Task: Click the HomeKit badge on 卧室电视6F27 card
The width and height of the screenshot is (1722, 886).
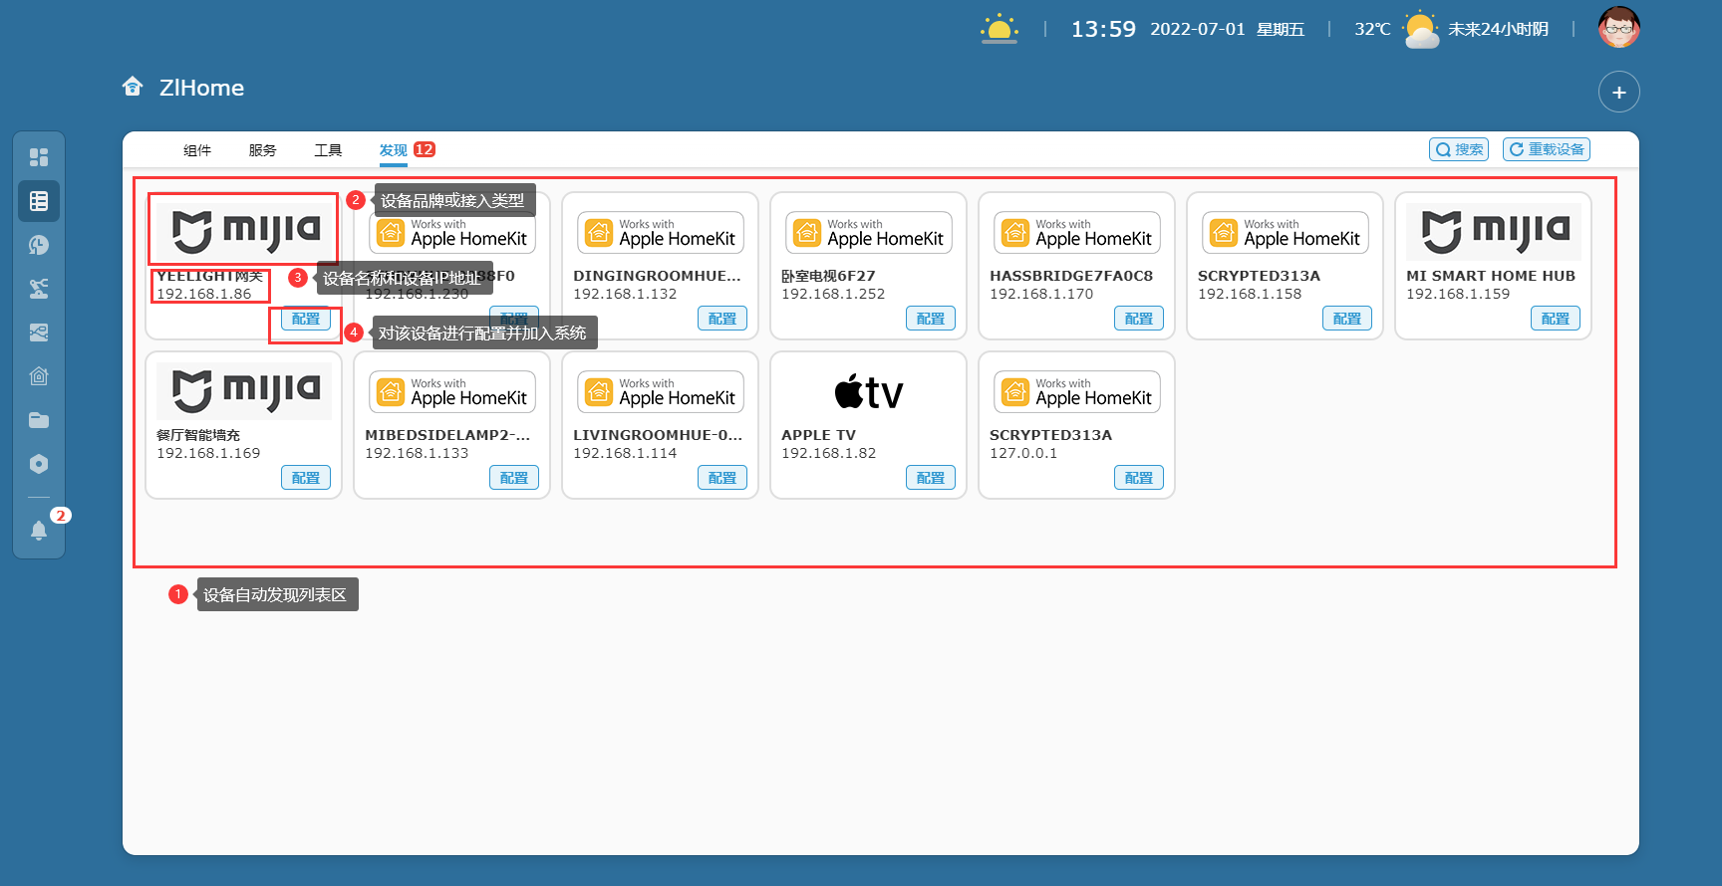Action: (869, 233)
